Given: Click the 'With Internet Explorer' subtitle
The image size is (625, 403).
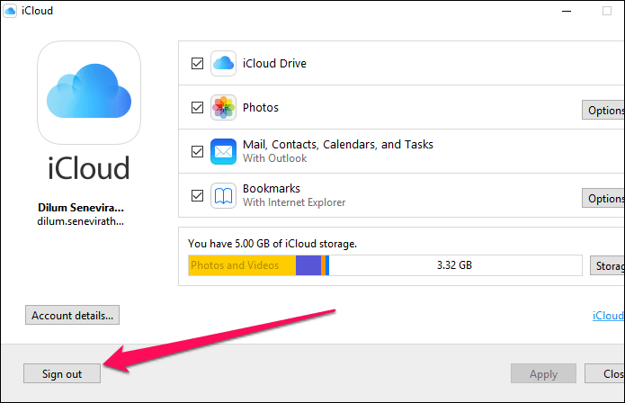Looking at the screenshot, I should point(294,202).
